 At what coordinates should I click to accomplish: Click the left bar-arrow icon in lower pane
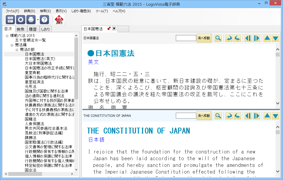tap(248, 116)
